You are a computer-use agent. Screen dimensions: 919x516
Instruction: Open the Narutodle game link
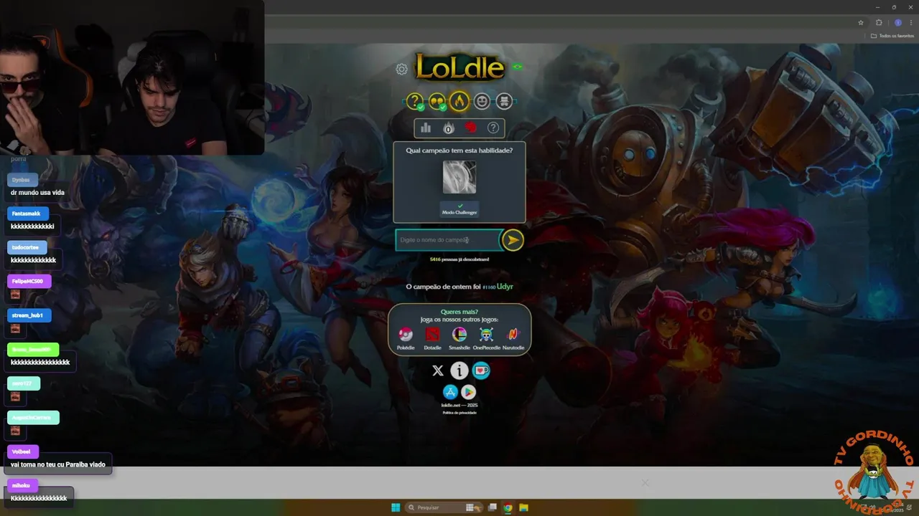[x=513, y=338]
